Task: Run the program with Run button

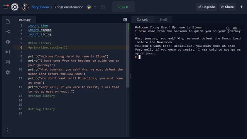Action: point(123,7)
